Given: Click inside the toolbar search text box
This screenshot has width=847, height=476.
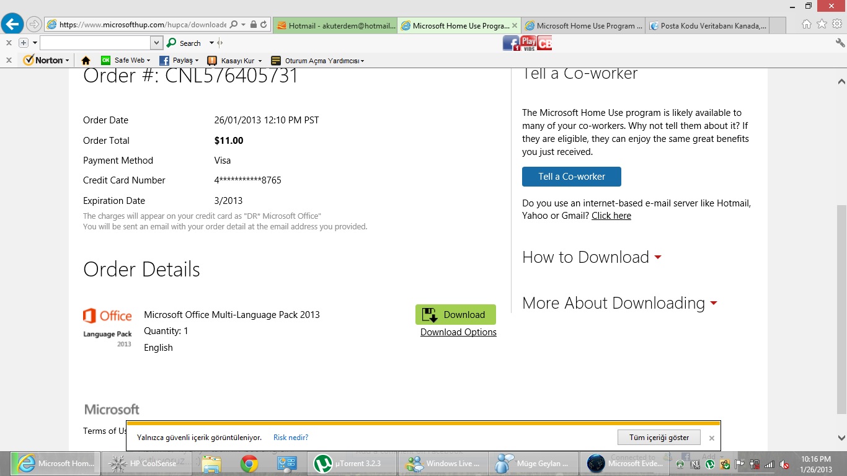Looking at the screenshot, I should 95,43.
